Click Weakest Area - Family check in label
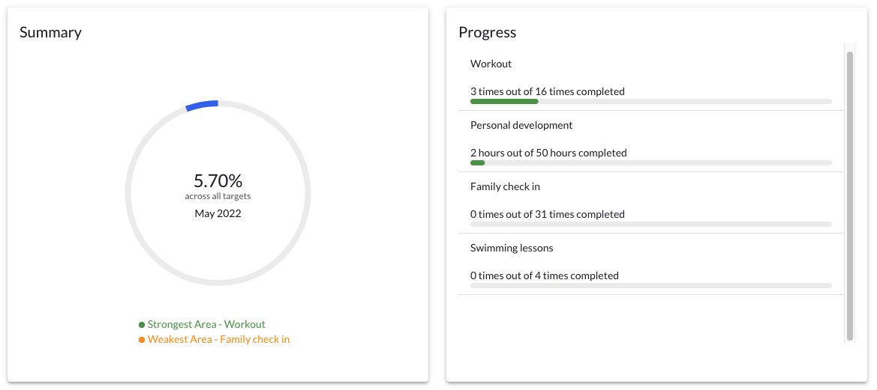 coord(219,339)
